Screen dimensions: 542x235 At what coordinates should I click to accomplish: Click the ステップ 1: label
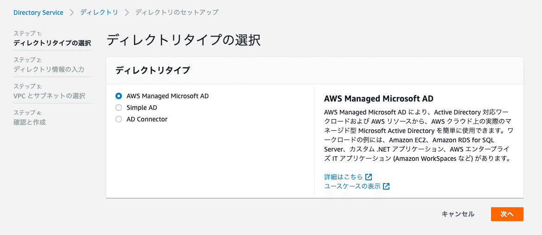tap(28, 33)
